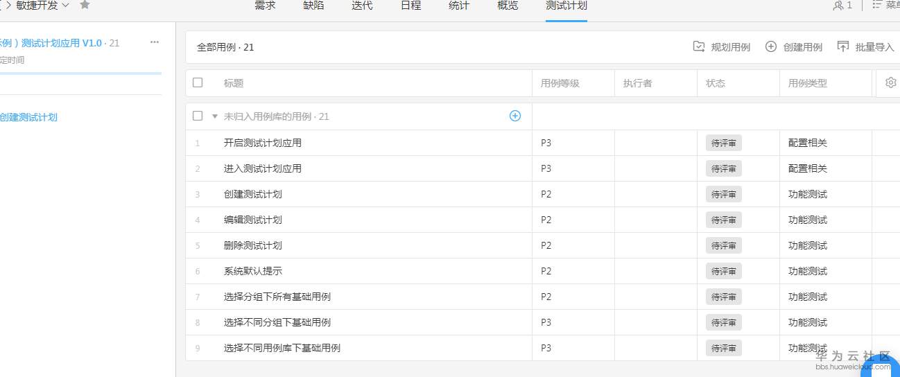
Task: Open table column settings gear
Action: coord(891,82)
